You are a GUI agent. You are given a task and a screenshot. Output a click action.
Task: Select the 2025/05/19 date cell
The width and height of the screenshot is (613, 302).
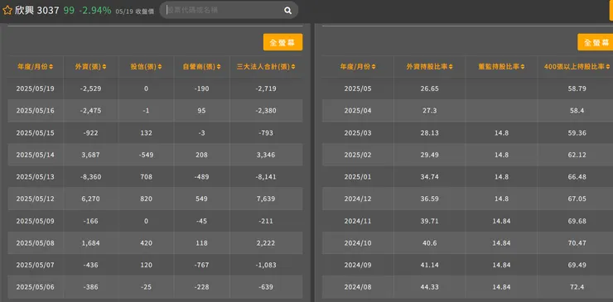coord(35,89)
